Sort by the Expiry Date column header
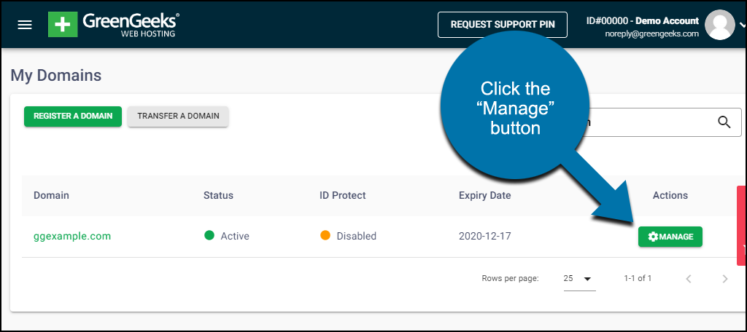This screenshot has width=747, height=332. pos(484,195)
